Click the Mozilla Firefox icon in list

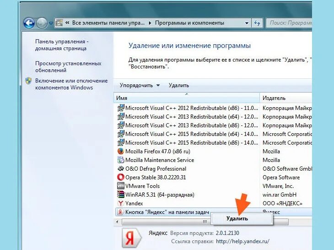coord(121,151)
